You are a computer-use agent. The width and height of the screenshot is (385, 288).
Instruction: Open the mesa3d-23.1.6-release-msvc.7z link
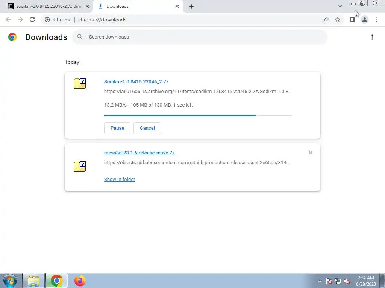[x=139, y=153]
